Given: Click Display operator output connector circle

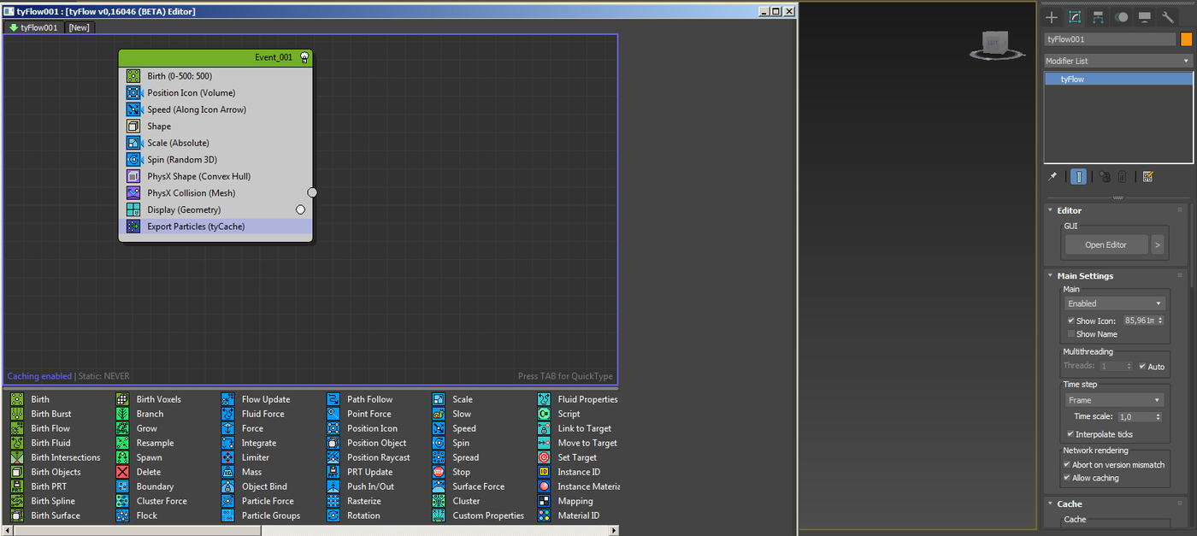Looking at the screenshot, I should coord(300,209).
